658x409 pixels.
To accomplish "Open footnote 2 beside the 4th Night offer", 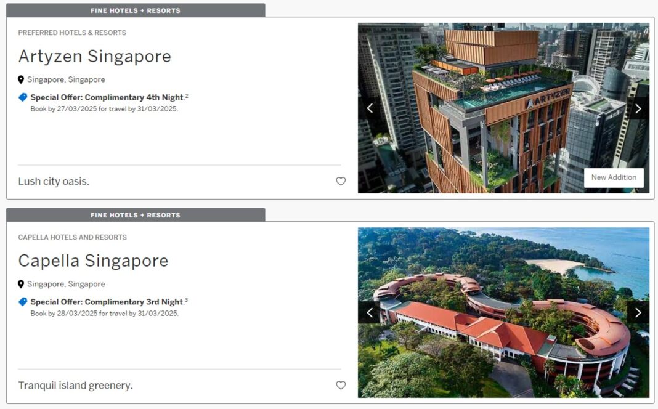I will click(187, 95).
